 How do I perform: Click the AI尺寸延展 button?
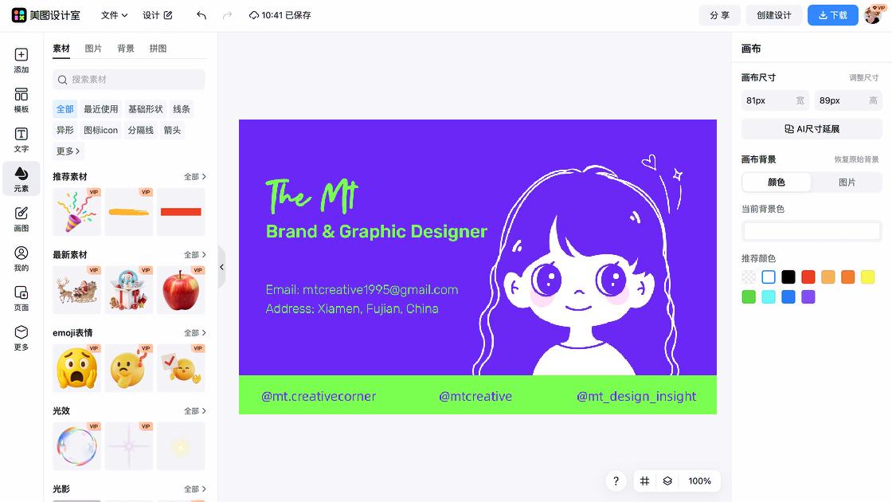812,129
